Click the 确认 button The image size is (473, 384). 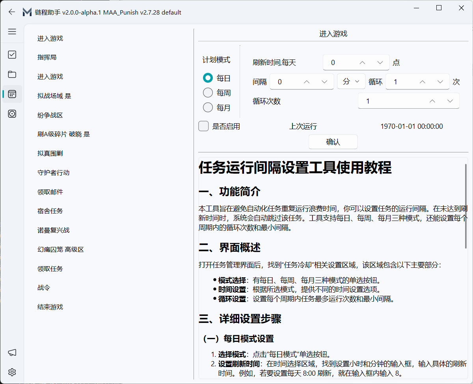click(333, 142)
